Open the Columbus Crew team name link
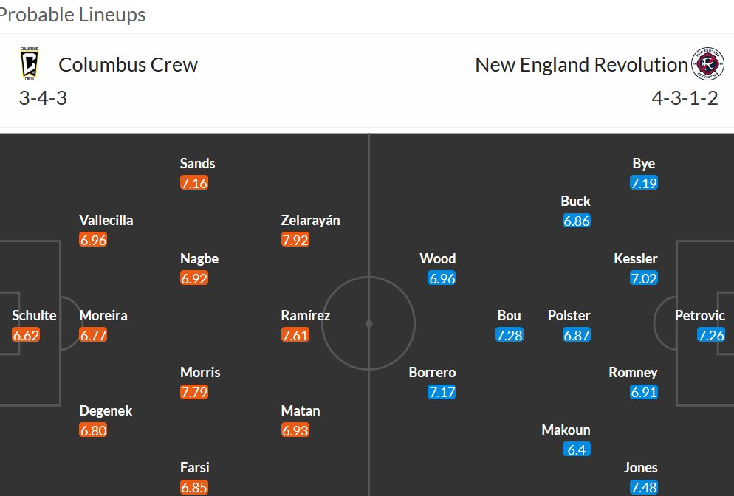Screen dimensions: 734x496 click(128, 64)
